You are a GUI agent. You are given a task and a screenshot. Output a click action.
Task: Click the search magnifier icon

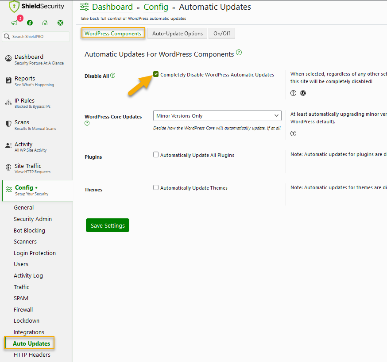click(x=7, y=37)
